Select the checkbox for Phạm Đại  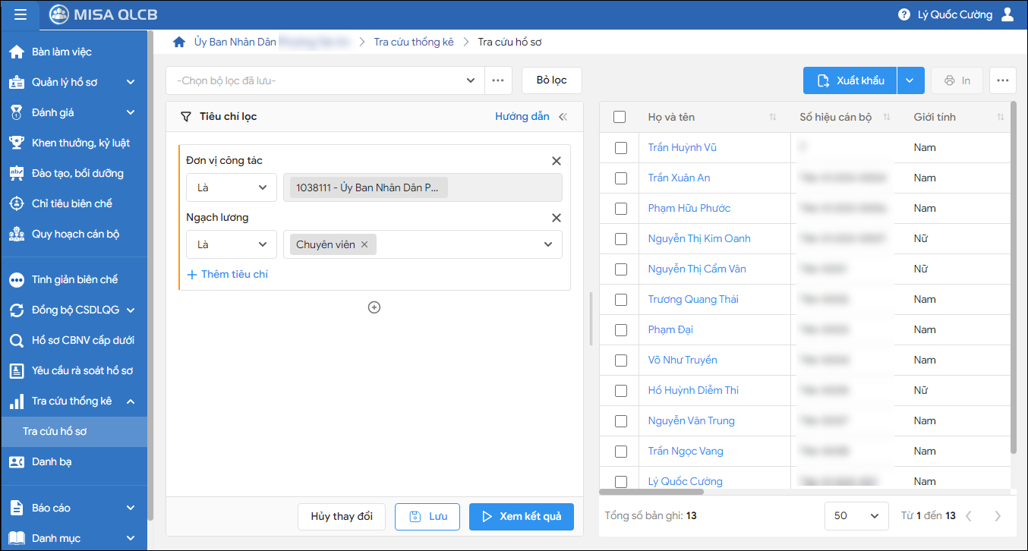(x=620, y=330)
